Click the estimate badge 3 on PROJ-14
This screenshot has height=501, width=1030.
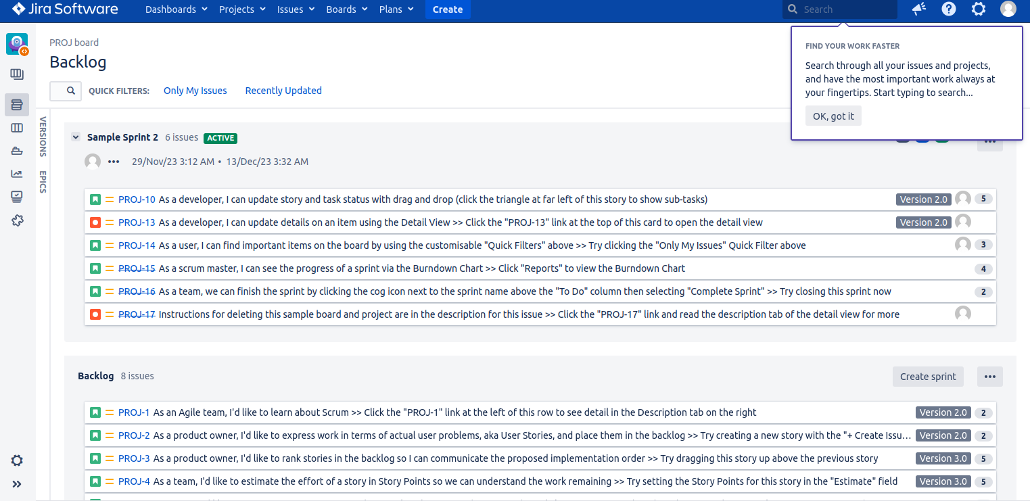[983, 245]
